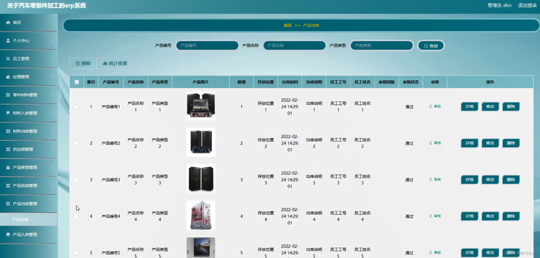Click 修改 button for row 2
Viewport: 540px width, 258px height.
(490, 143)
